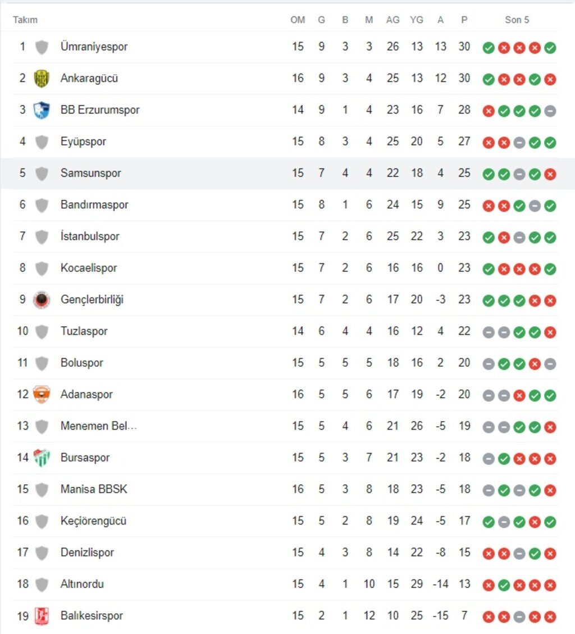Screen dimensions: 575x634
Task: Click the Adanaspor club logo
Action: pos(42,395)
